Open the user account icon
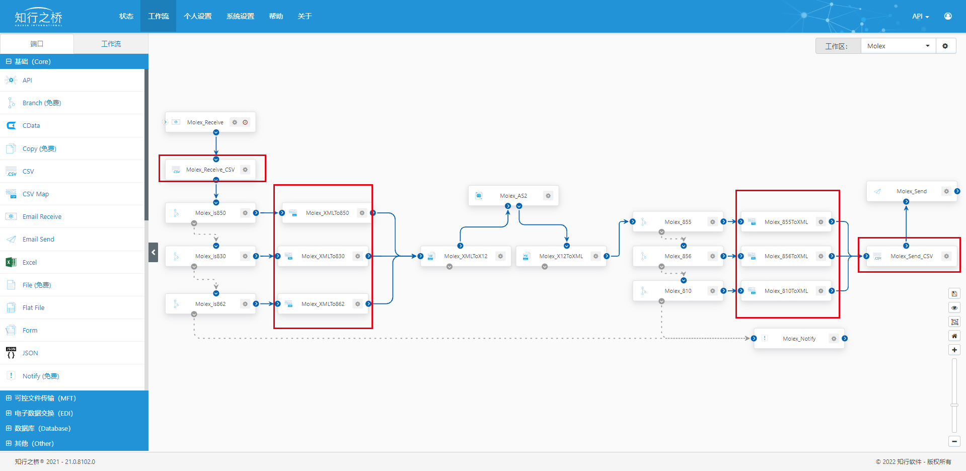Viewport: 966px width, 471px height. 948,16
